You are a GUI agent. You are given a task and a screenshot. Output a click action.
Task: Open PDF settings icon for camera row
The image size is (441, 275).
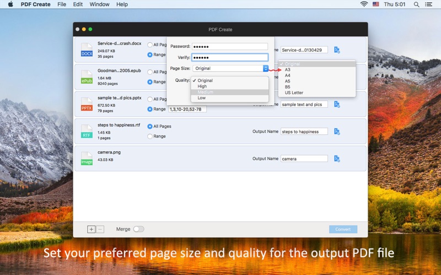(337, 158)
